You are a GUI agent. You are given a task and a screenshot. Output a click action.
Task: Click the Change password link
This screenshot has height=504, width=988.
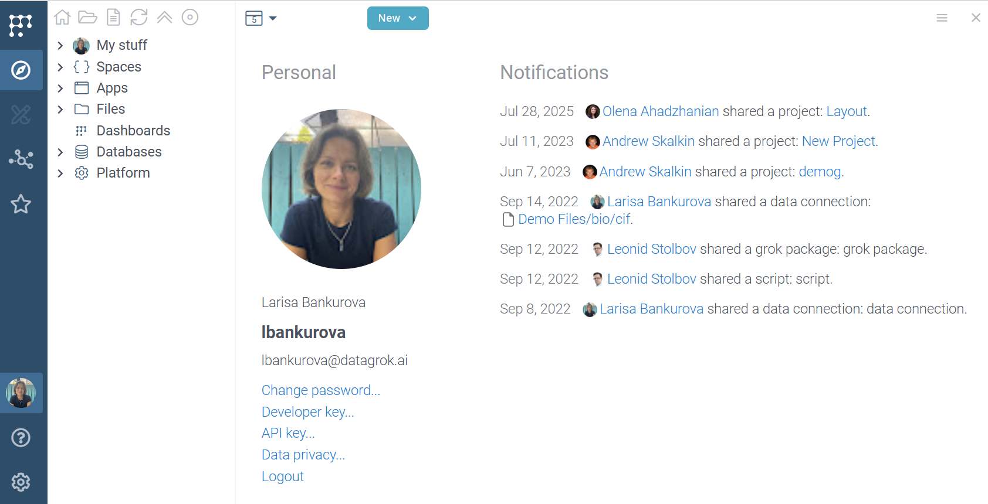[x=320, y=390]
